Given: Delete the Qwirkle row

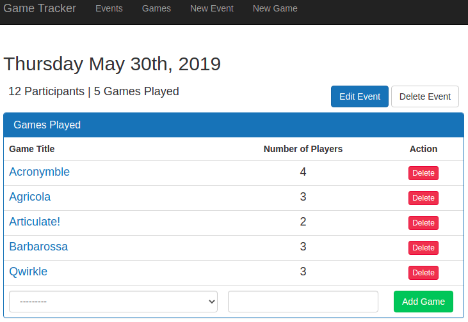Looking at the screenshot, I should tap(423, 273).
